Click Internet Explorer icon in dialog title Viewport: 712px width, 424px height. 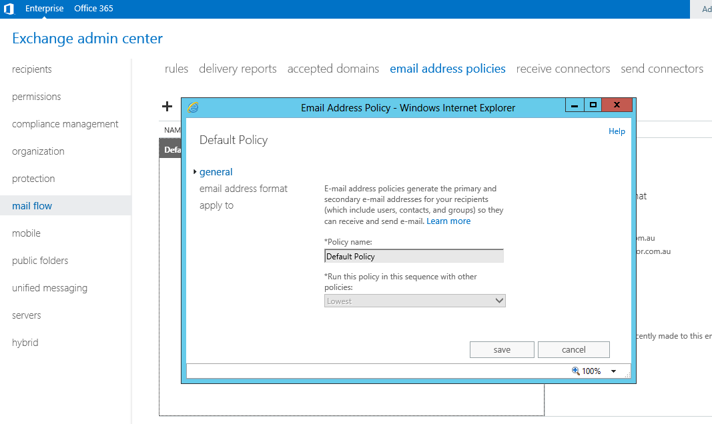(194, 107)
